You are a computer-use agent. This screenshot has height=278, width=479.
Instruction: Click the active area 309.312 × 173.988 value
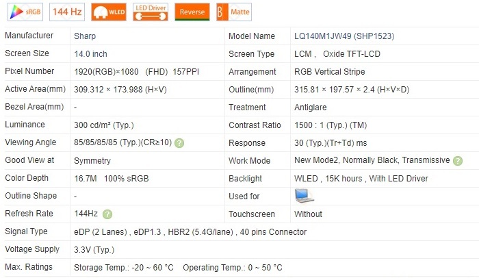[120, 90]
